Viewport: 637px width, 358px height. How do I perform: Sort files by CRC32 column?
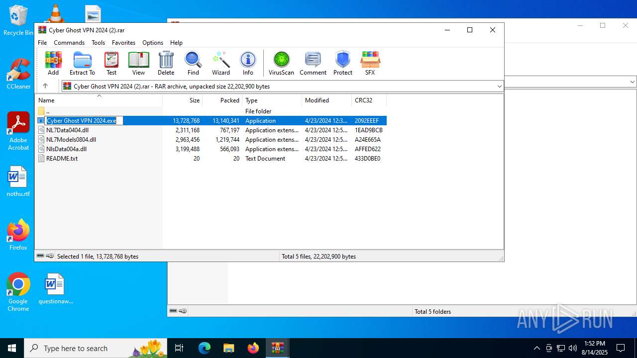[x=369, y=100]
